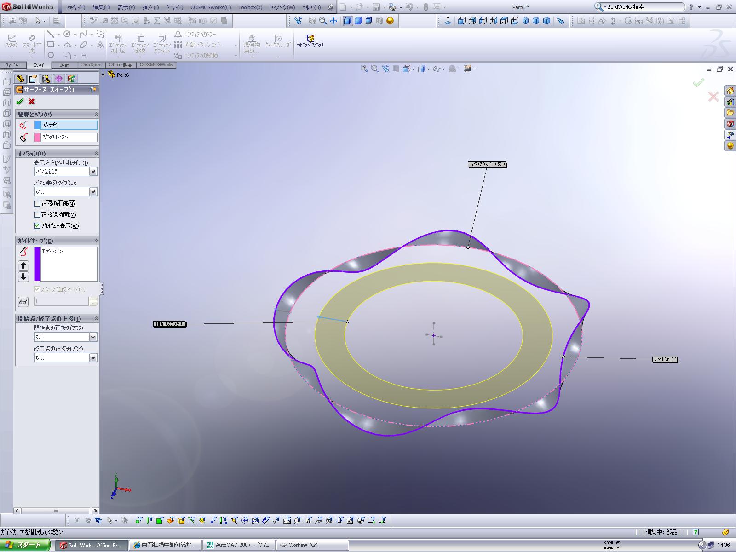This screenshot has height=552, width=736.
Task: Switch to the 評価 tab
Action: point(65,65)
